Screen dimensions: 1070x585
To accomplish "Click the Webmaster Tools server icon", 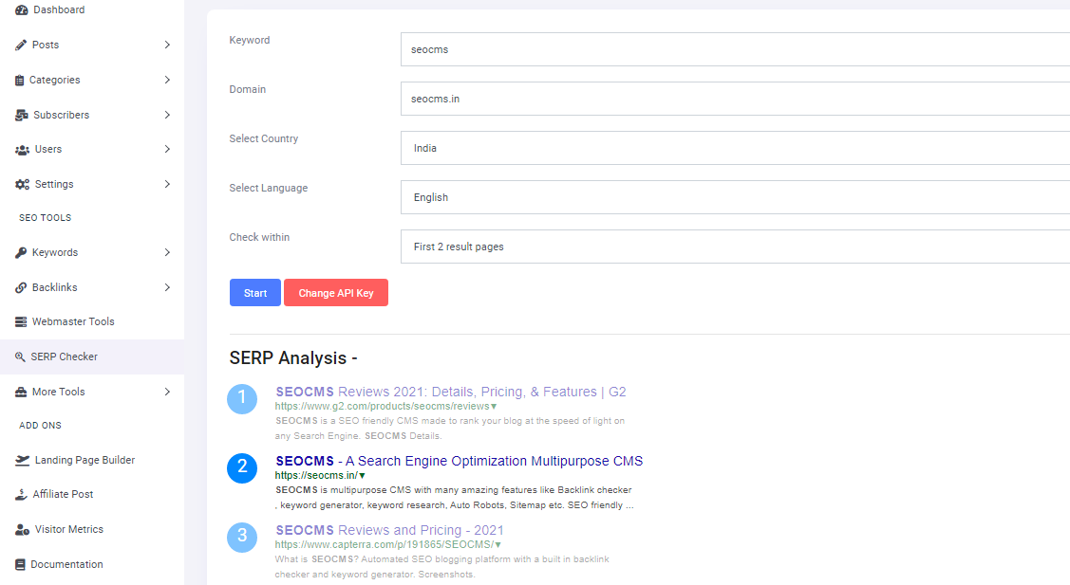I will [x=21, y=321].
